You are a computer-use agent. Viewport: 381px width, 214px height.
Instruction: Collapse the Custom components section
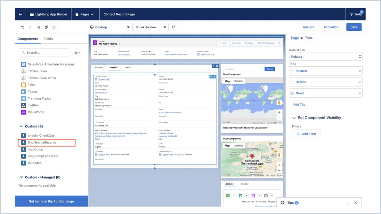coord(21,126)
